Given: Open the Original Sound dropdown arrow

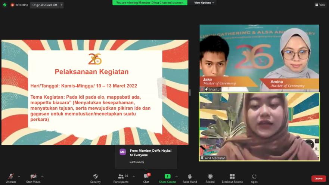Looking at the screenshot, I should [x=62, y=5].
